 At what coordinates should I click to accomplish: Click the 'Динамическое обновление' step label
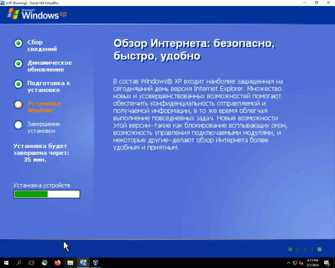49,66
